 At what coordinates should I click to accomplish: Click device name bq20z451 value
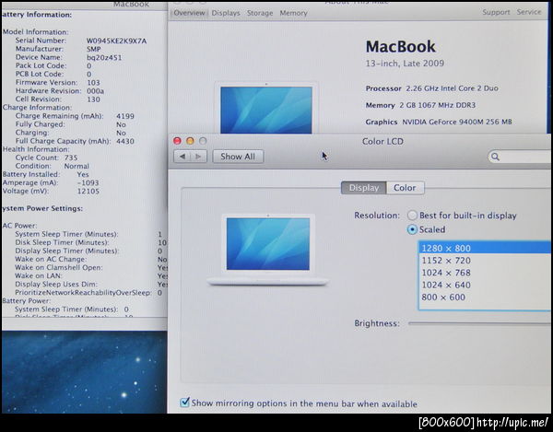point(104,57)
